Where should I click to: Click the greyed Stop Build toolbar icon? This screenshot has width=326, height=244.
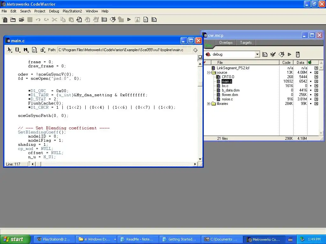(121, 20)
